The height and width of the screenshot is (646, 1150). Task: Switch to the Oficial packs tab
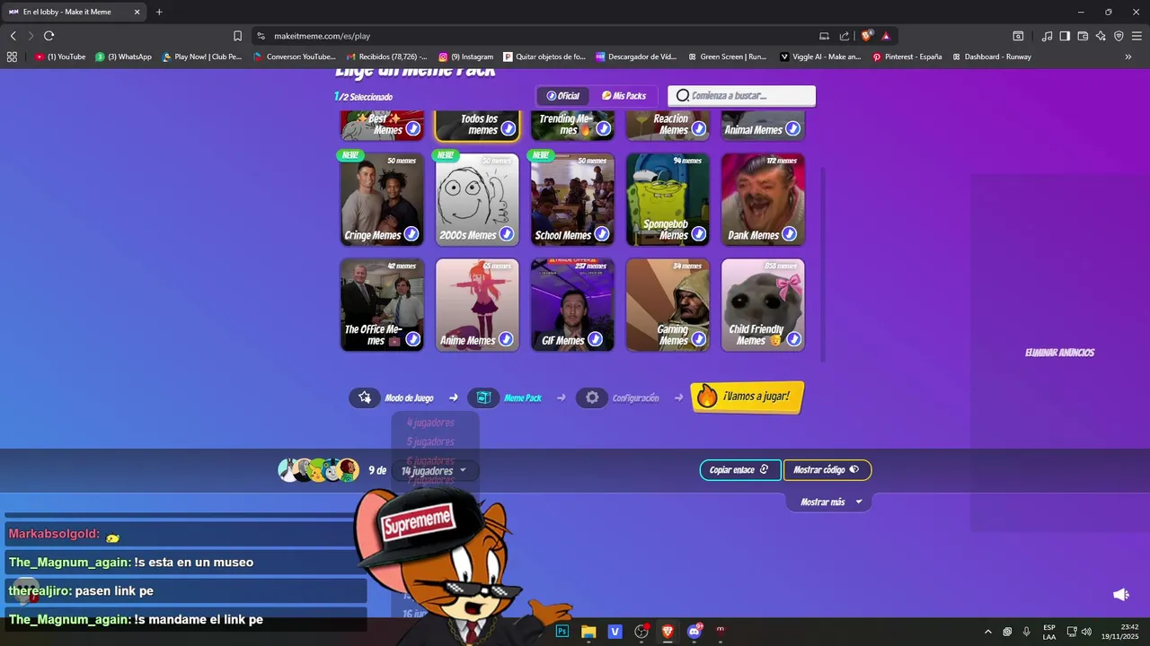[563, 96]
